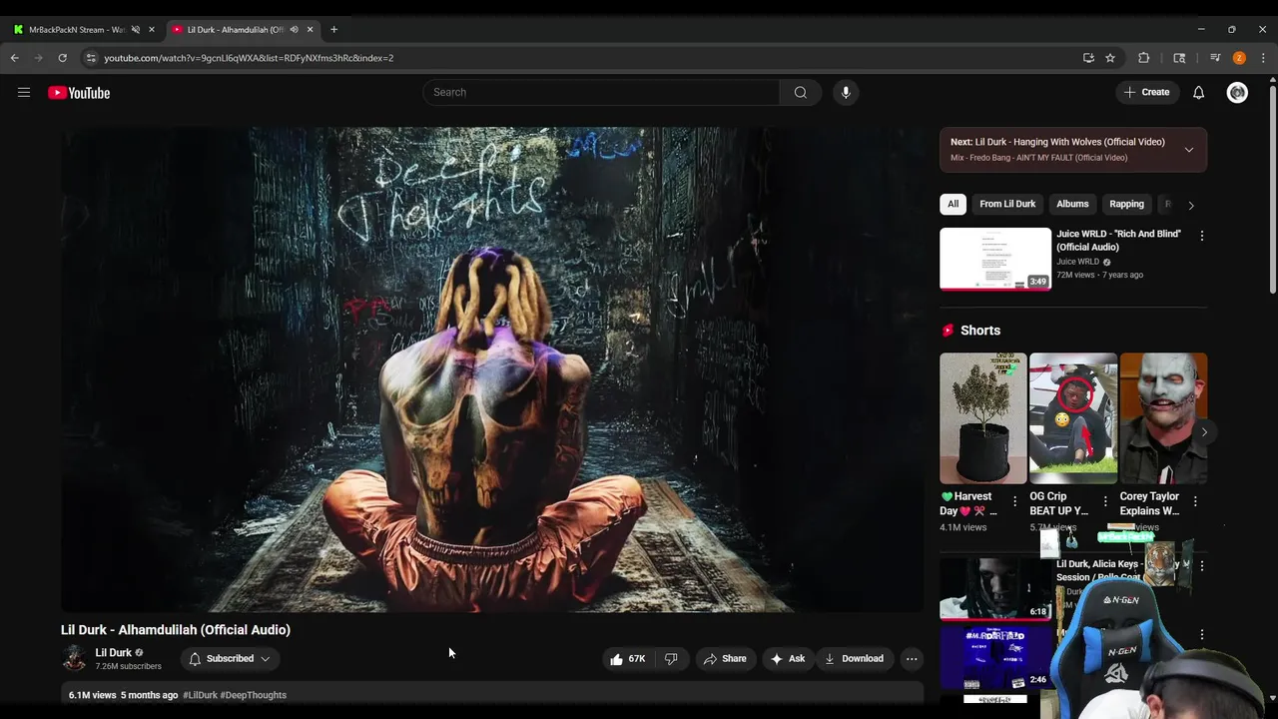Select the Rapping chip
Viewport: 1278px width, 719px height.
tap(1126, 204)
